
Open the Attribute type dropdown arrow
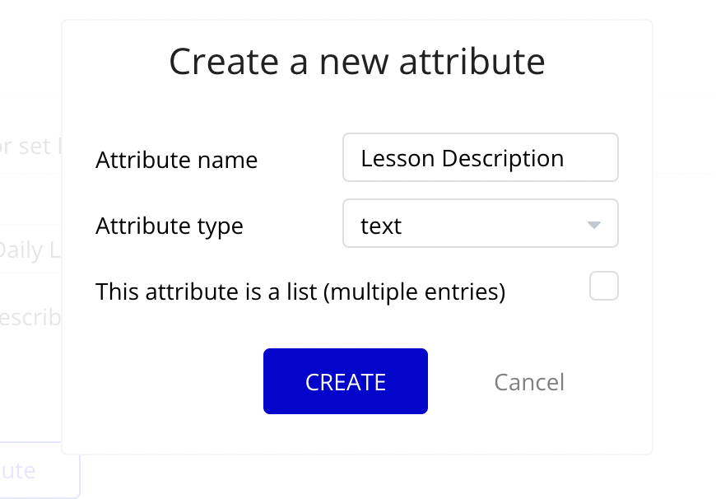(593, 225)
